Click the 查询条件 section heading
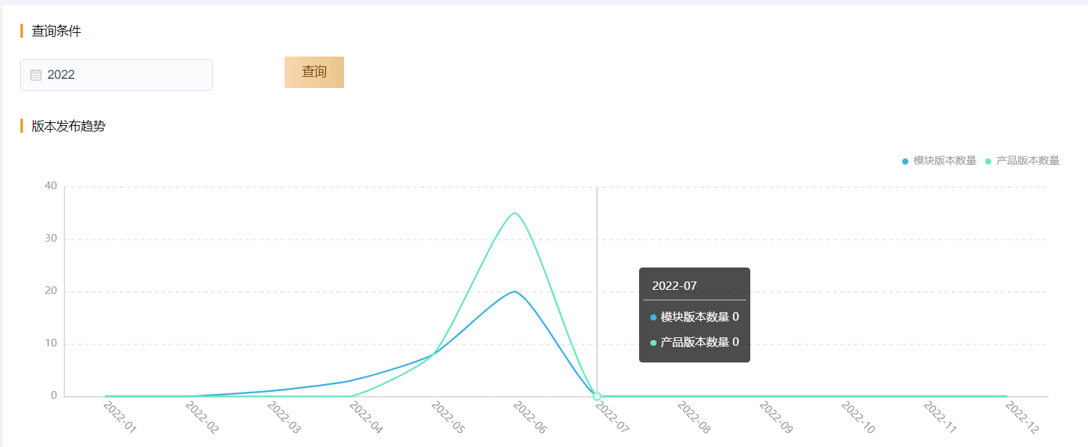Screen dimensions: 1088x447 [x=56, y=31]
